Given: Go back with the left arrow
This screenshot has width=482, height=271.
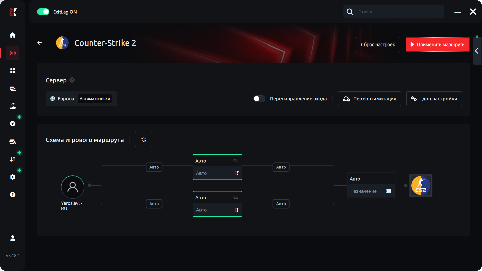Looking at the screenshot, I should point(40,43).
